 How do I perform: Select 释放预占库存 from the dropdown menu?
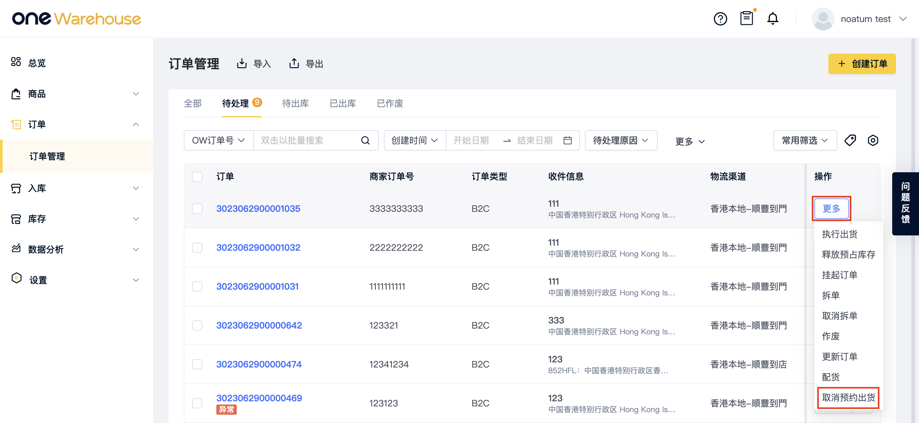(848, 255)
